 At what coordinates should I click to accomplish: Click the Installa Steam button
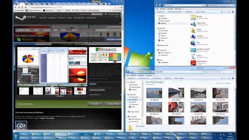coord(113,104)
